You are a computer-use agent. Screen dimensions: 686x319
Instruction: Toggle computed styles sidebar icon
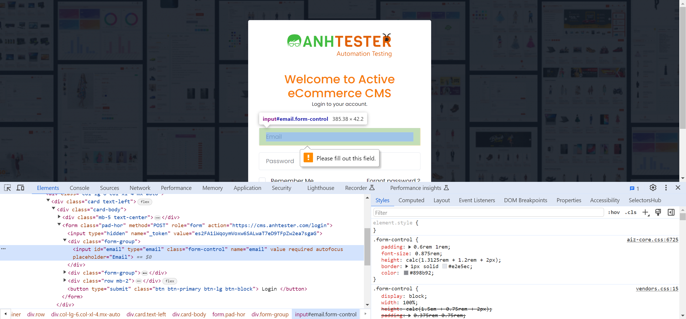(x=671, y=212)
